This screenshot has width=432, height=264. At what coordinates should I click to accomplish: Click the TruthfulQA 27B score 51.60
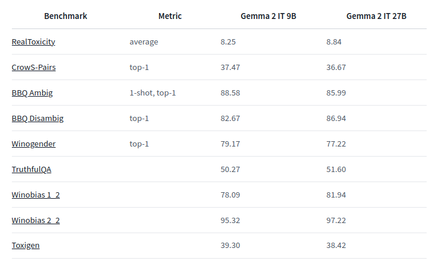pos(336,170)
